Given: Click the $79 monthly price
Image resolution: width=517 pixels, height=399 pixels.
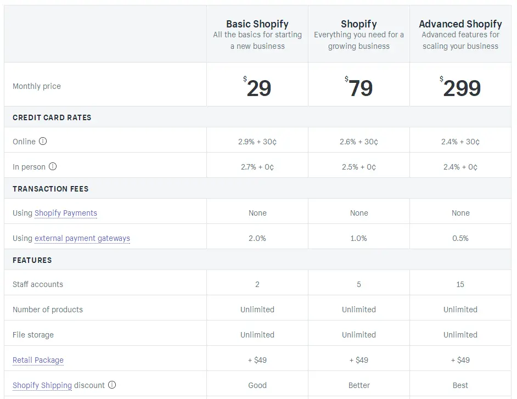Looking at the screenshot, I should click(359, 87).
